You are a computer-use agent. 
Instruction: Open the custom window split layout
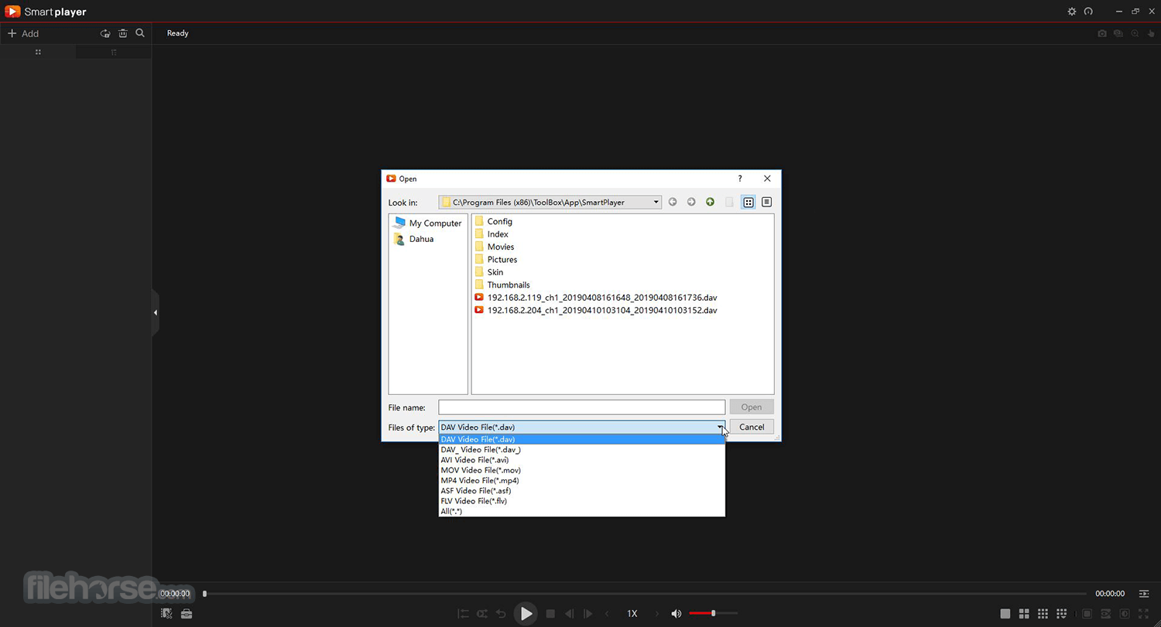pos(1061,614)
